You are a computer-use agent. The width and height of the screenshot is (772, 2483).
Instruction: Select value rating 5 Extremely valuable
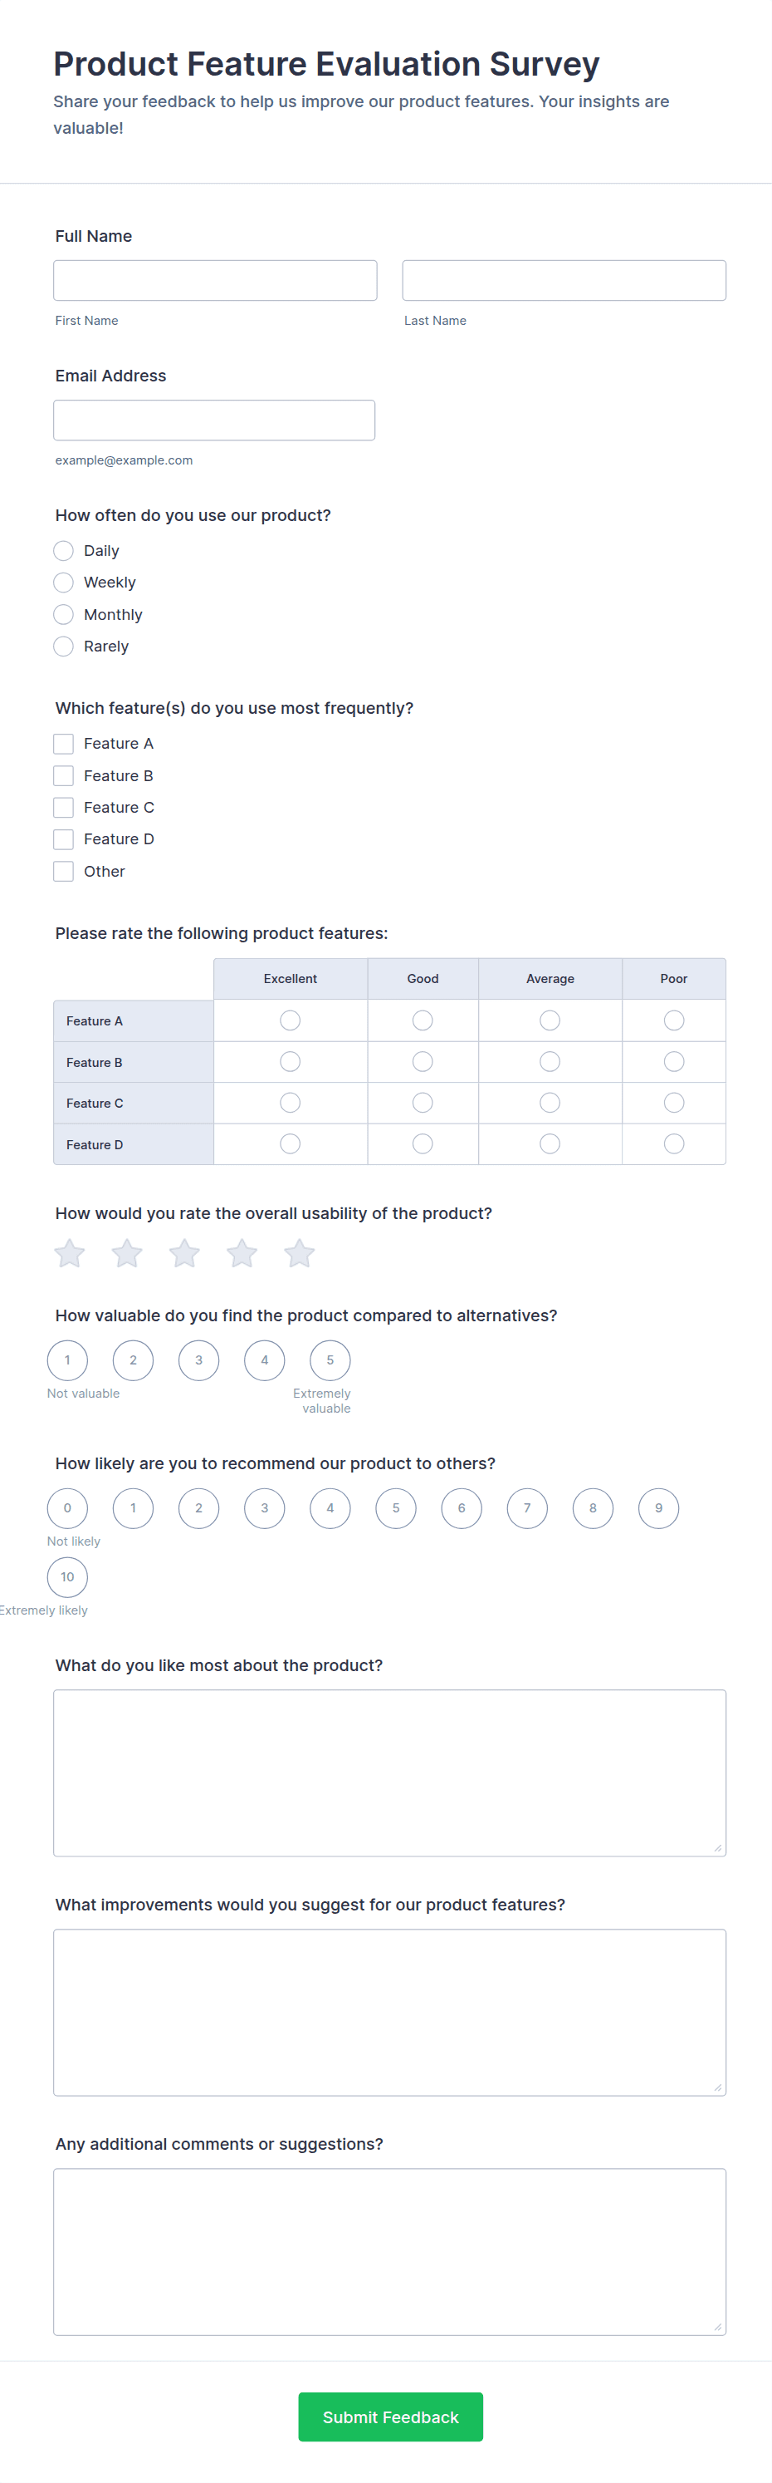click(x=330, y=1360)
